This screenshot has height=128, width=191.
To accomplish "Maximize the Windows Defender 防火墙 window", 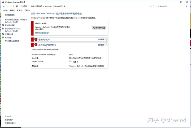I will pyautogui.click(x=181, y=2).
